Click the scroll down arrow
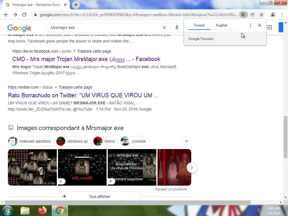This screenshot has height=216, width=288. point(285,198)
